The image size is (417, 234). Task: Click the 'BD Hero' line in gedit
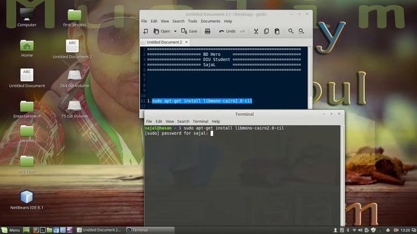(212, 55)
